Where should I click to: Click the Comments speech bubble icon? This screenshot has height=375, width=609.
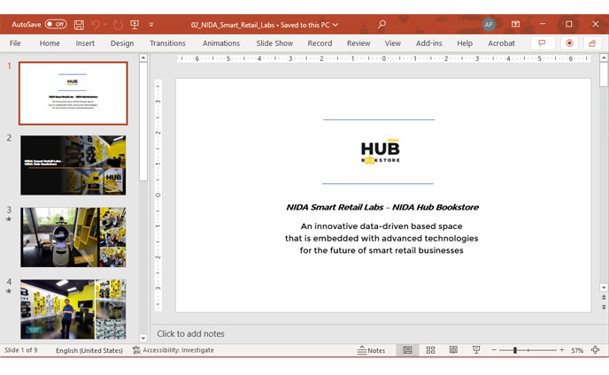tap(543, 43)
